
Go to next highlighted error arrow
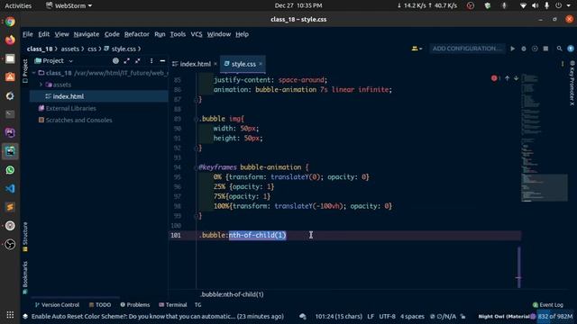click(x=516, y=78)
